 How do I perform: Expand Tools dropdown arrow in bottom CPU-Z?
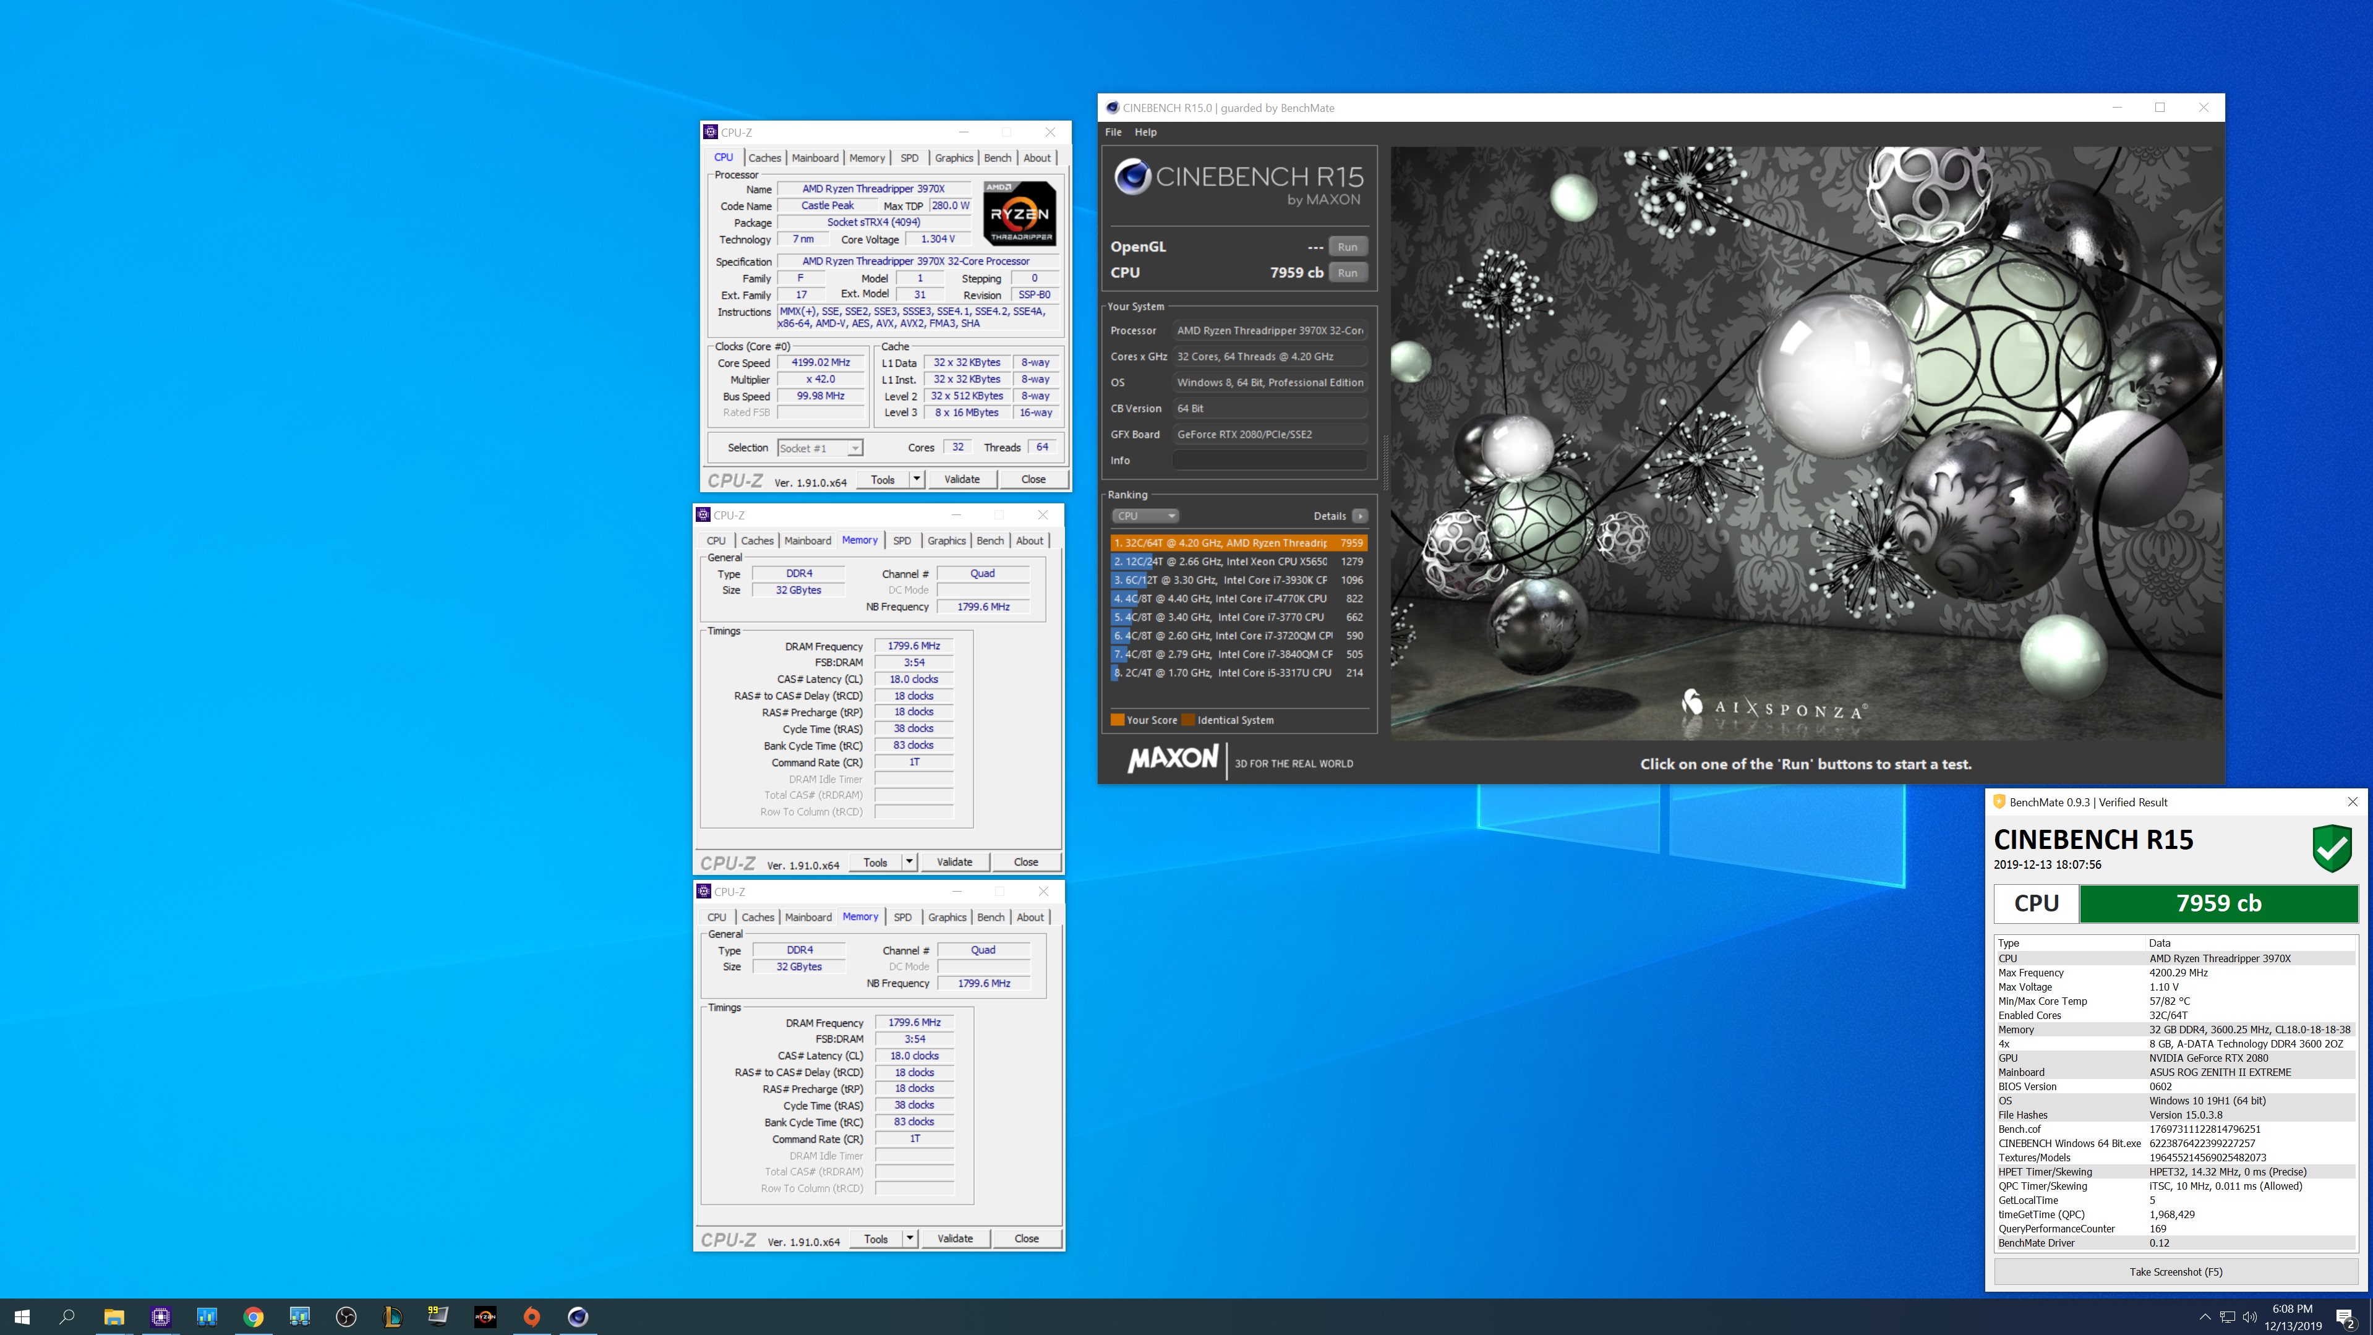tap(910, 1239)
